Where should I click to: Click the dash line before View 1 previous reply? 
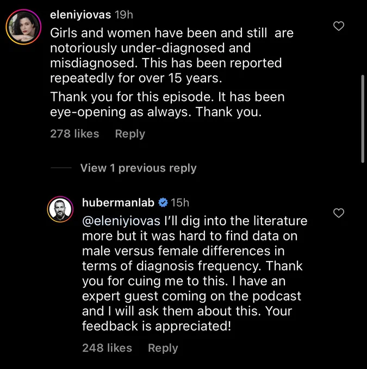click(61, 168)
